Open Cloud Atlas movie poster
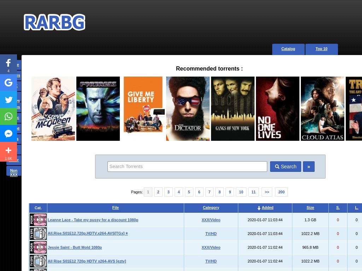Viewport: 362px width, 271px height. [x=322, y=109]
